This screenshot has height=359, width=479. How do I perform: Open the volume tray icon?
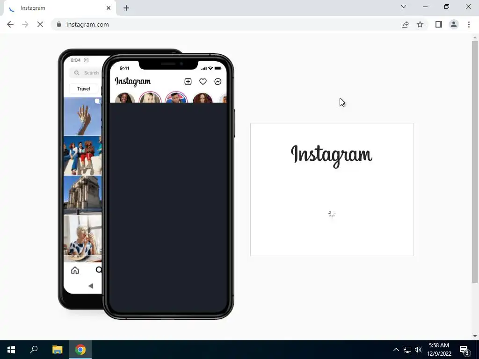pos(418,350)
